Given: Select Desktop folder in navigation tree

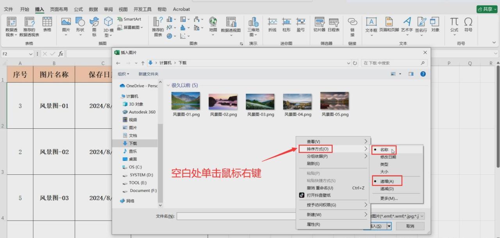Looking at the screenshot, I should (133, 159).
